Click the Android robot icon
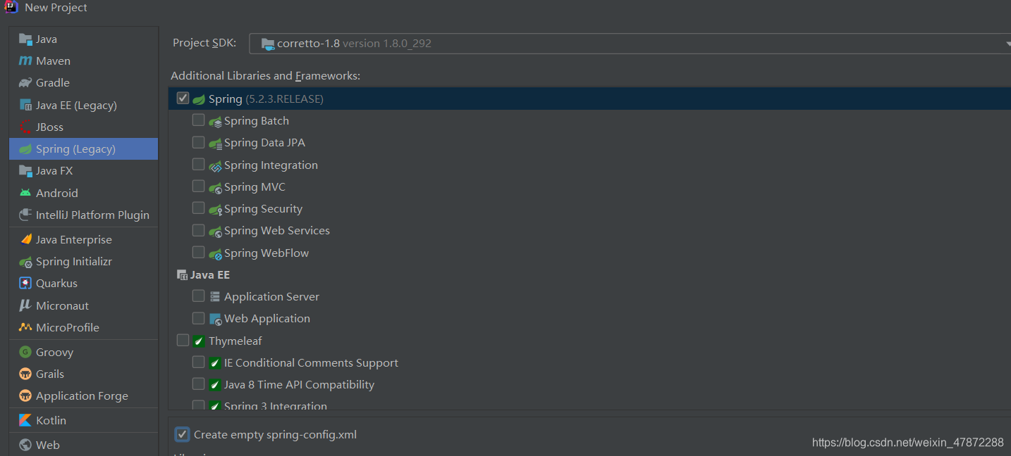Image resolution: width=1011 pixels, height=456 pixels. (25, 193)
